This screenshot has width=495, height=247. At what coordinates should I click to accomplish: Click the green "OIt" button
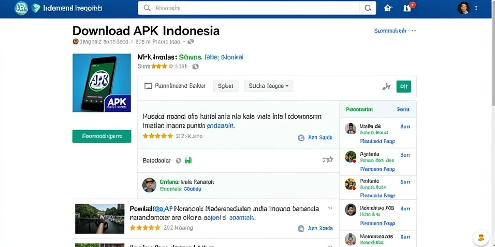[404, 86]
